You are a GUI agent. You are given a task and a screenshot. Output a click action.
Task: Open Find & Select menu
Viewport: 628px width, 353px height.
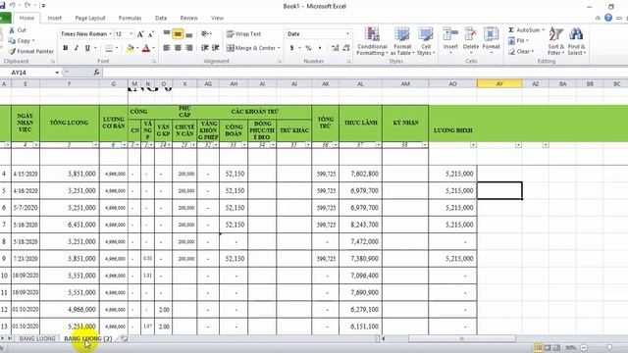(x=577, y=41)
